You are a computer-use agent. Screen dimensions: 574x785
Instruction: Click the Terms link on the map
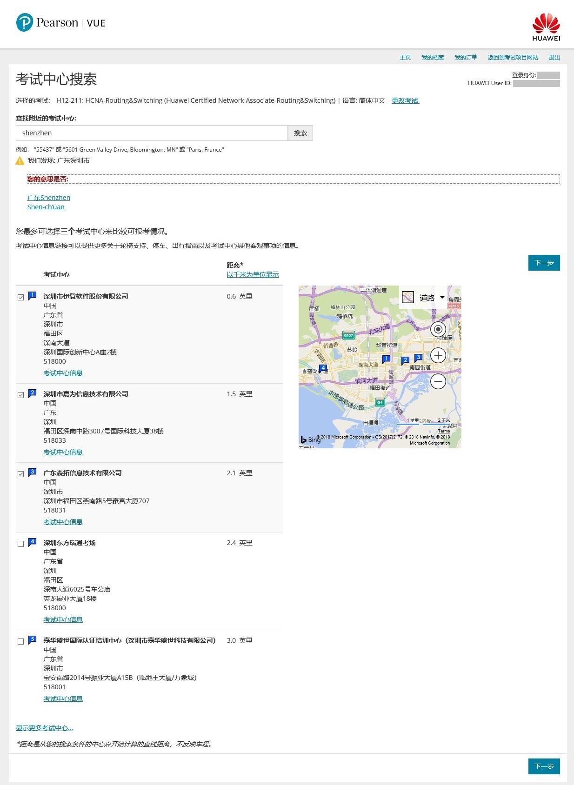coord(444,431)
